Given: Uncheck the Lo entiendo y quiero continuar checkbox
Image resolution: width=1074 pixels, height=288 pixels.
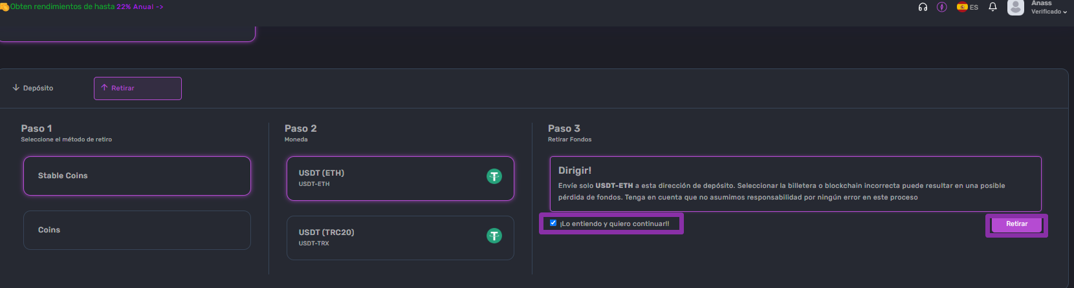Looking at the screenshot, I should [553, 223].
